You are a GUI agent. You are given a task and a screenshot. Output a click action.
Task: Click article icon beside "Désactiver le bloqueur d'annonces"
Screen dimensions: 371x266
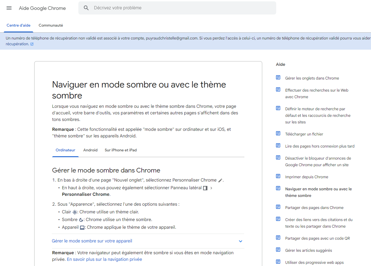(x=278, y=158)
